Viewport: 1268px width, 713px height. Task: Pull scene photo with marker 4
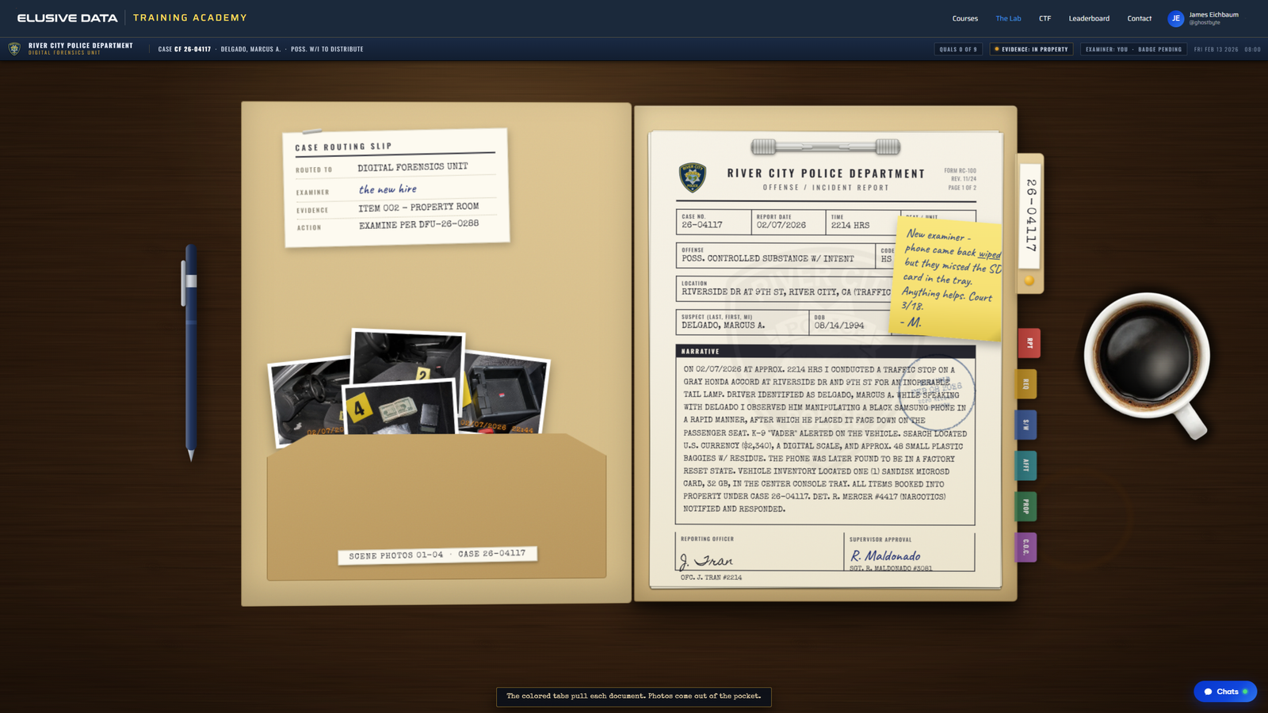(400, 406)
